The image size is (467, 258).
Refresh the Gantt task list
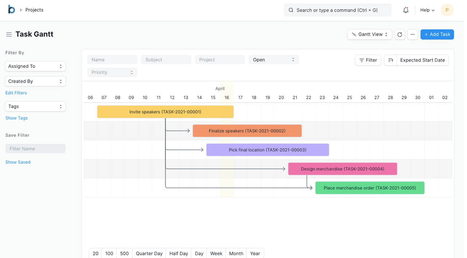[x=400, y=34]
